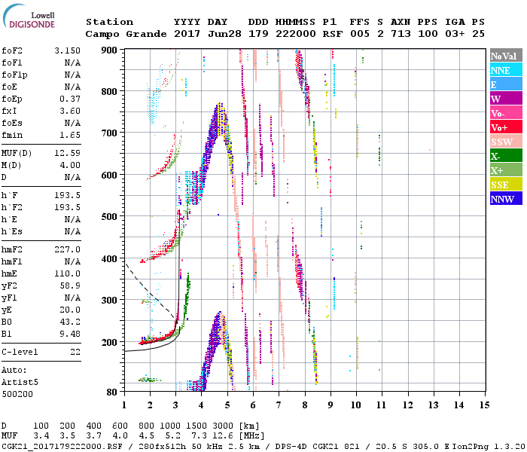The width and height of the screenshot is (527, 452).
Task: Click the 500200 text under Artist5
Action: 17,394
